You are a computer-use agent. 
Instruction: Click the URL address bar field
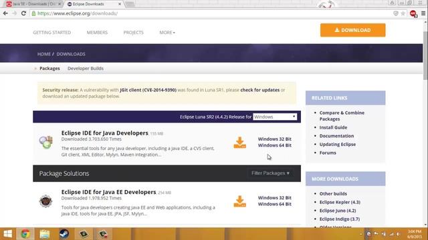[213, 13]
